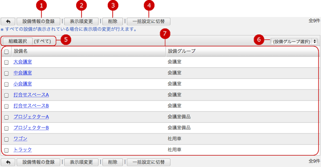Click 社用車 cell in トラック row

point(174,150)
